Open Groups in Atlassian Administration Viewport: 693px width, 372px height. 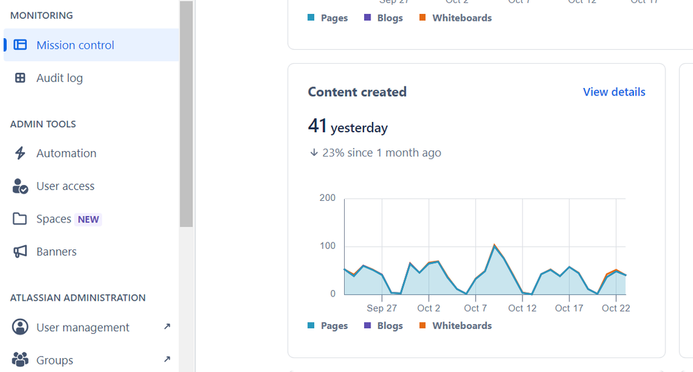91,360
